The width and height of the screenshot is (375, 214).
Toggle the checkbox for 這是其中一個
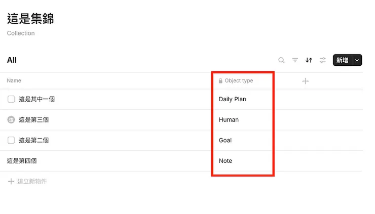coord(11,99)
